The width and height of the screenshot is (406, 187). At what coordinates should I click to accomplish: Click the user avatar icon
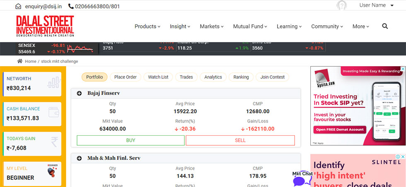click(x=341, y=5)
